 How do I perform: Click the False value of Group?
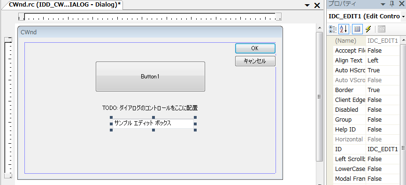[x=375, y=119]
